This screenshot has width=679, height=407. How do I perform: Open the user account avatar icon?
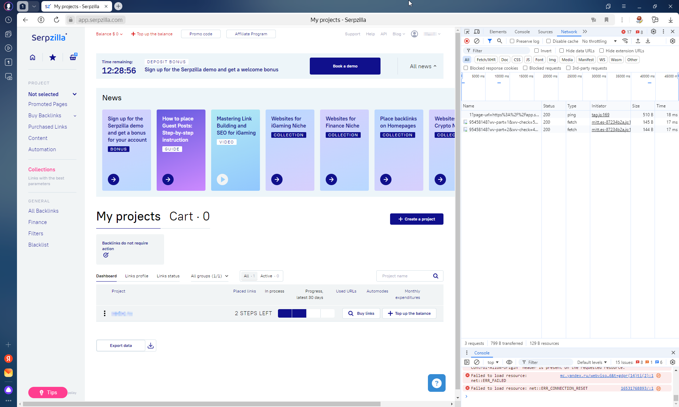click(414, 34)
